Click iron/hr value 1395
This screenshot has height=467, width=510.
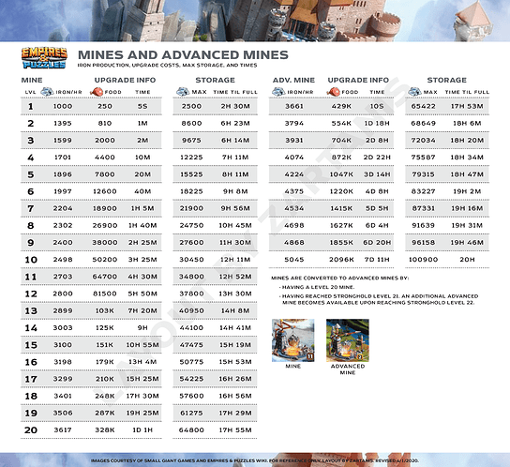(63, 124)
